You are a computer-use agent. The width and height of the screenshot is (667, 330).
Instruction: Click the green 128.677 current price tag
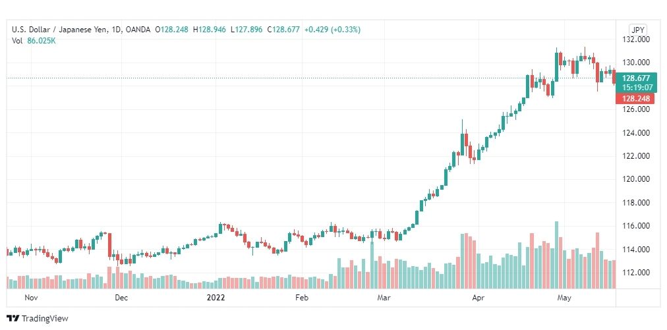click(636, 78)
